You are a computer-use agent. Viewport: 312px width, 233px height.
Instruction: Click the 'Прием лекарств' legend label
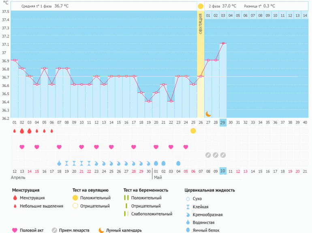tap(75, 230)
